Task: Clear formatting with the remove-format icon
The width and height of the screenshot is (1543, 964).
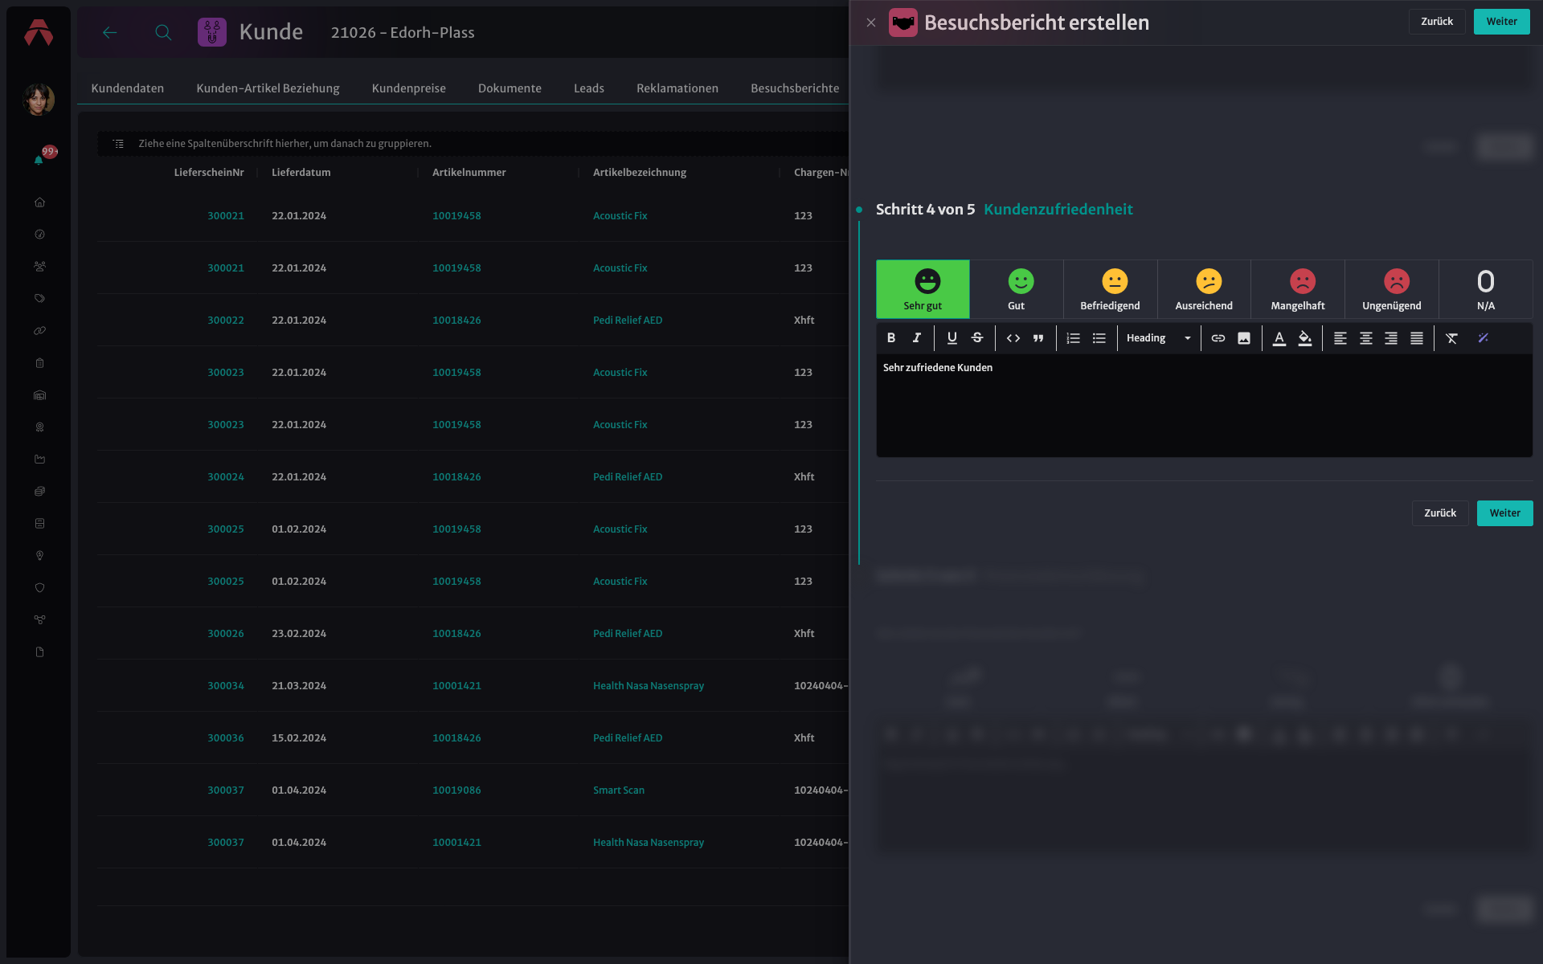Action: 1451,338
